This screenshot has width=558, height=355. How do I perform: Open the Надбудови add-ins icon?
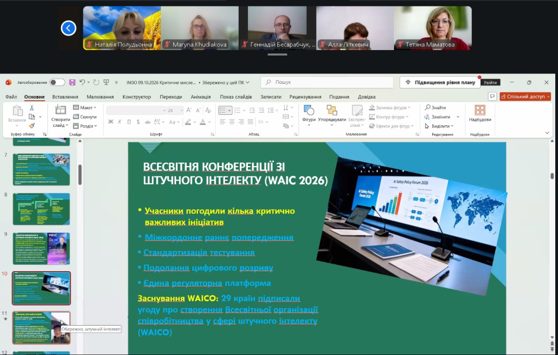[x=480, y=113]
